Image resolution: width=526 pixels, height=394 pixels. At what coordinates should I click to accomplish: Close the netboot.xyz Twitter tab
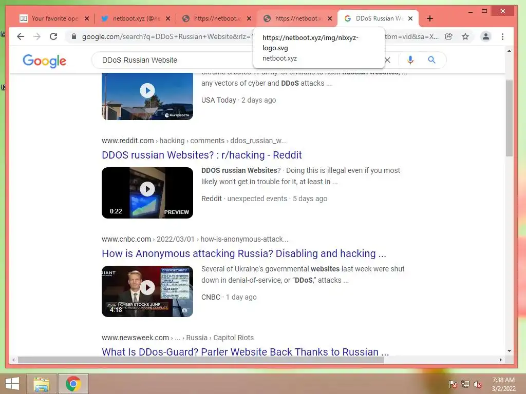168,18
